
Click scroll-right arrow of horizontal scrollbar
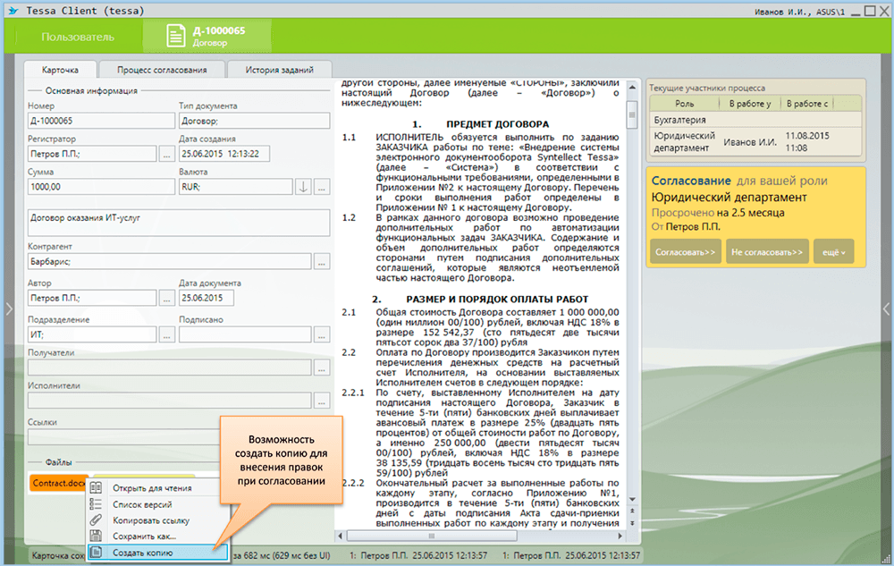pyautogui.click(x=620, y=536)
